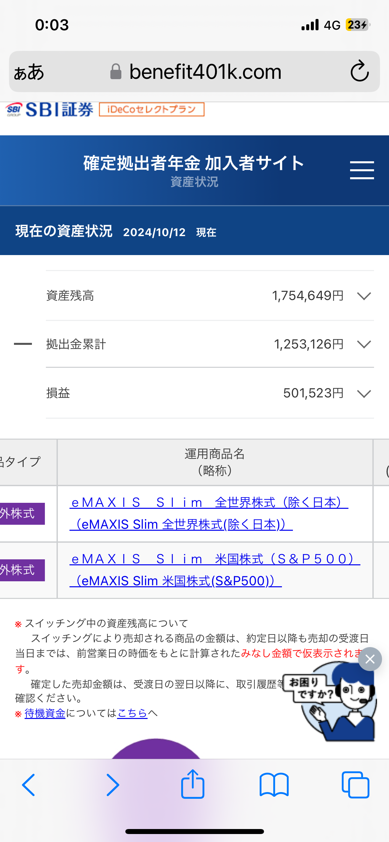The height and width of the screenshot is (842, 389).
Task: Expand the 損益 row chevron
Action: tap(364, 393)
